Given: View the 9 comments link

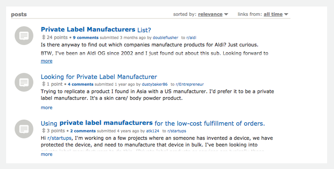Looking at the screenshot, I should point(85,37).
